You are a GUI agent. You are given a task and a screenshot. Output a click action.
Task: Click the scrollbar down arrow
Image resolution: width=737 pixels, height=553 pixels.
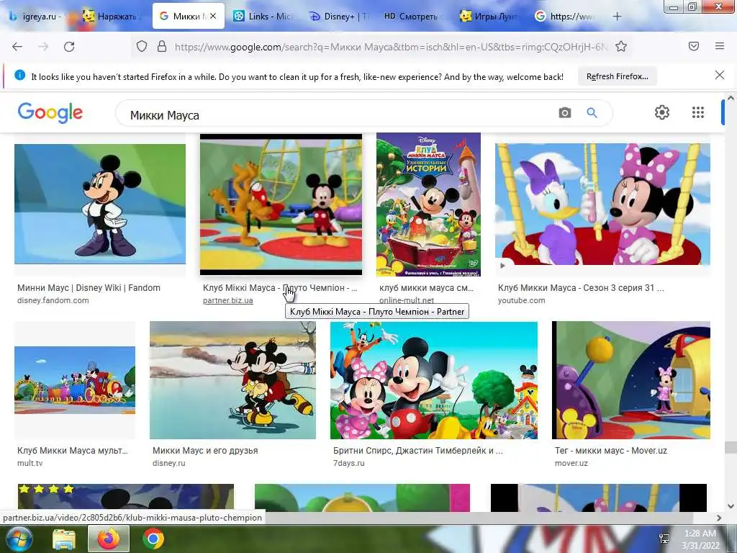point(731,506)
